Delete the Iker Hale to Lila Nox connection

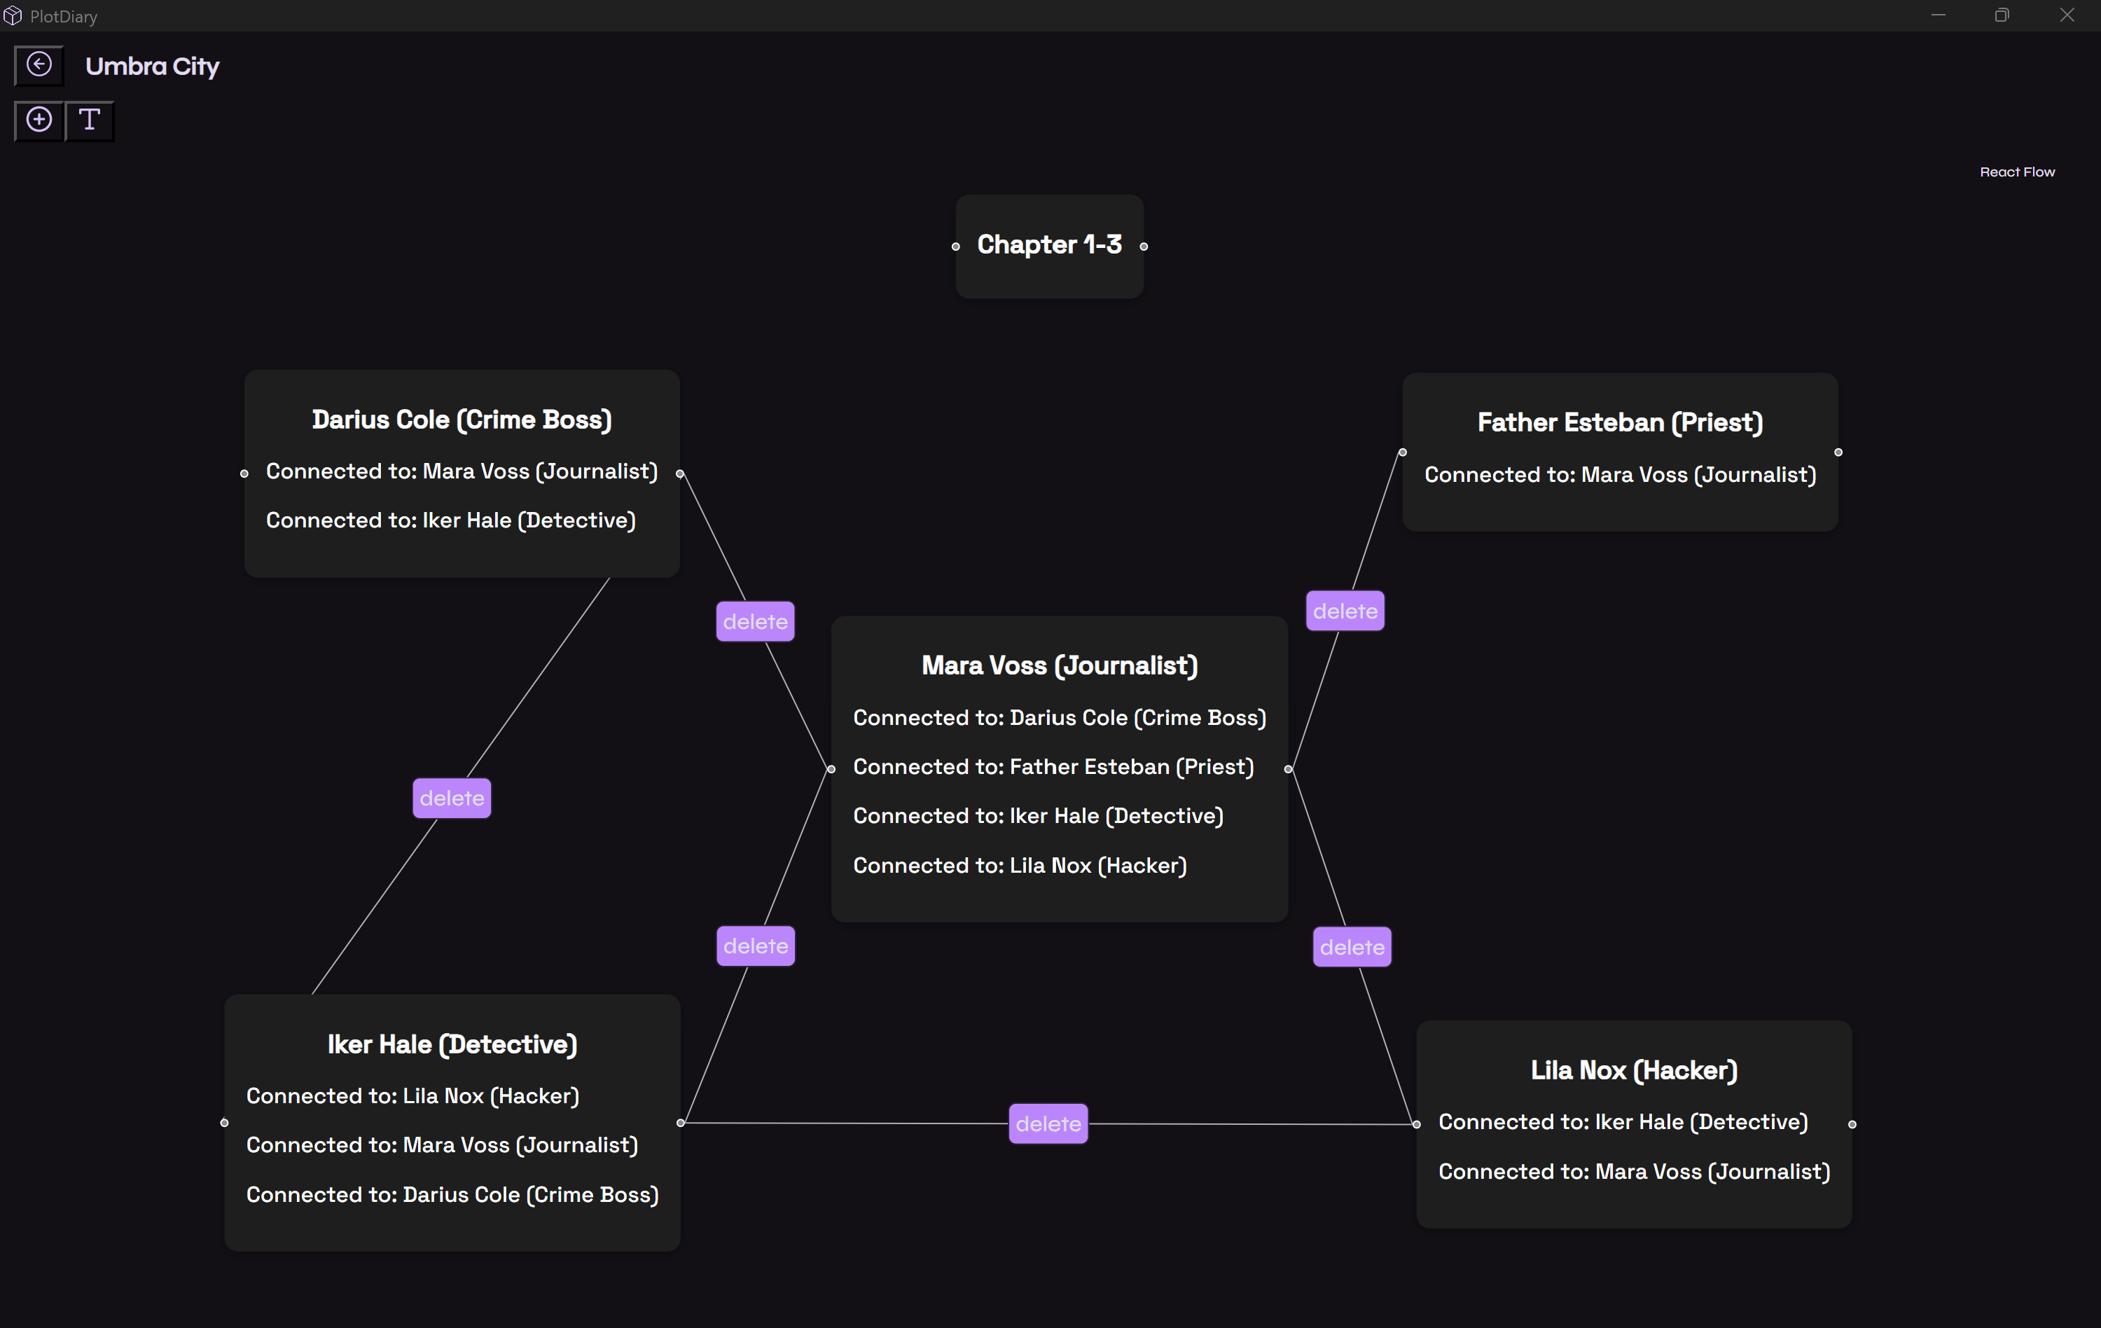[x=1048, y=1123]
